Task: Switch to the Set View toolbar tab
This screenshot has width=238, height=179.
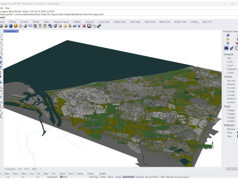Action: click(x=24, y=22)
